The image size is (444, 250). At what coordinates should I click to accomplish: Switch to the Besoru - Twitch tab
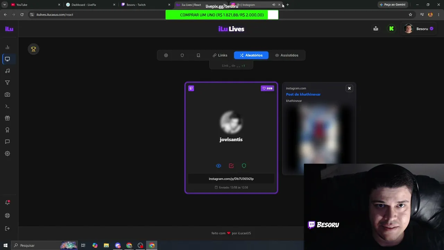(144, 5)
